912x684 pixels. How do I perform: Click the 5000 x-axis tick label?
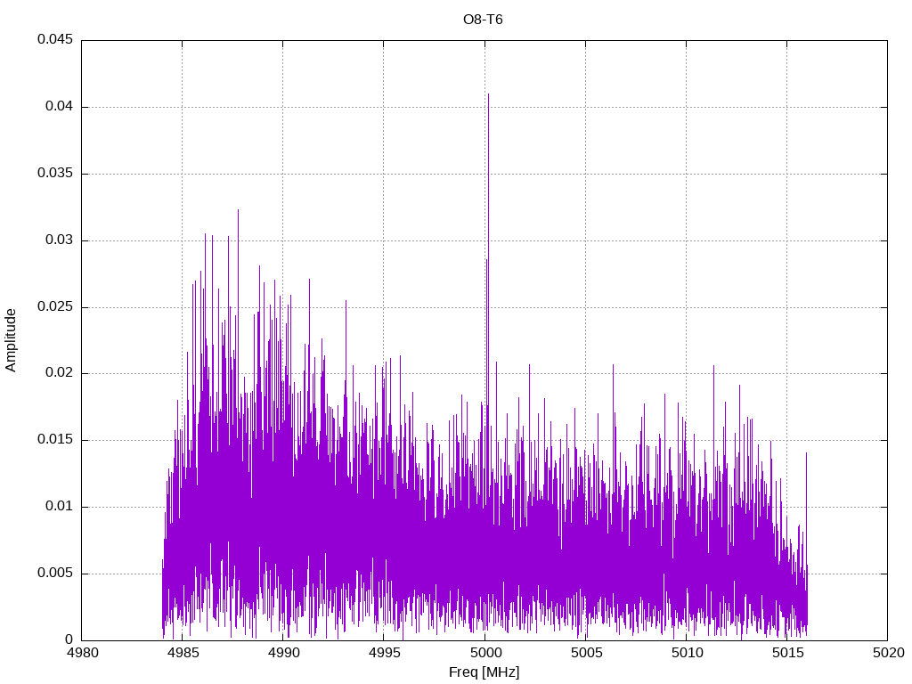click(484, 653)
